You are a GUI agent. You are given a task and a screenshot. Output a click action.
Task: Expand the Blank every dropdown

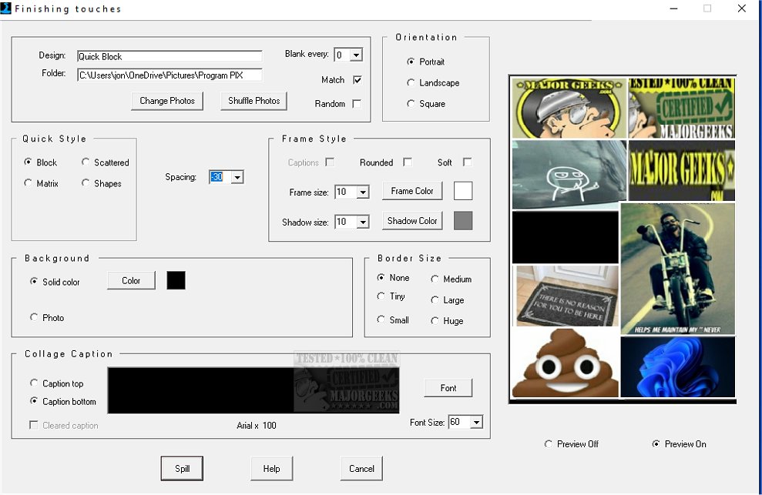point(356,55)
